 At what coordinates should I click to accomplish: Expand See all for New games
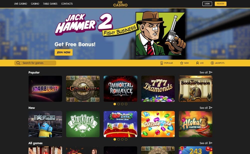(x=206, y=108)
